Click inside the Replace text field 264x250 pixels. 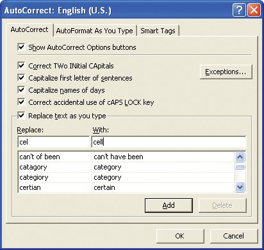pos(53,142)
